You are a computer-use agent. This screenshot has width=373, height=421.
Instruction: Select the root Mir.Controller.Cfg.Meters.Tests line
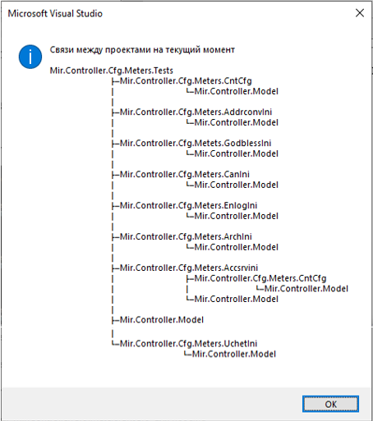(x=111, y=71)
